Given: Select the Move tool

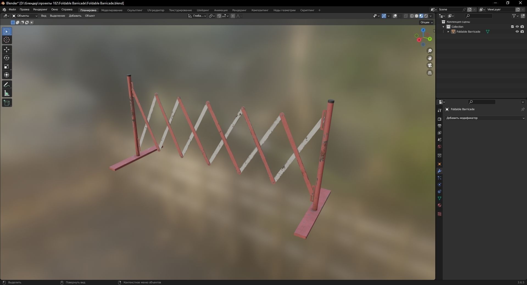Looking at the screenshot, I should pos(7,50).
